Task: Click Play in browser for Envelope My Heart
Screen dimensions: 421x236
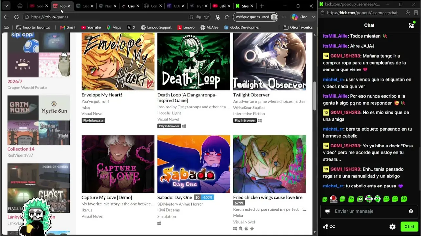Action: [93, 120]
